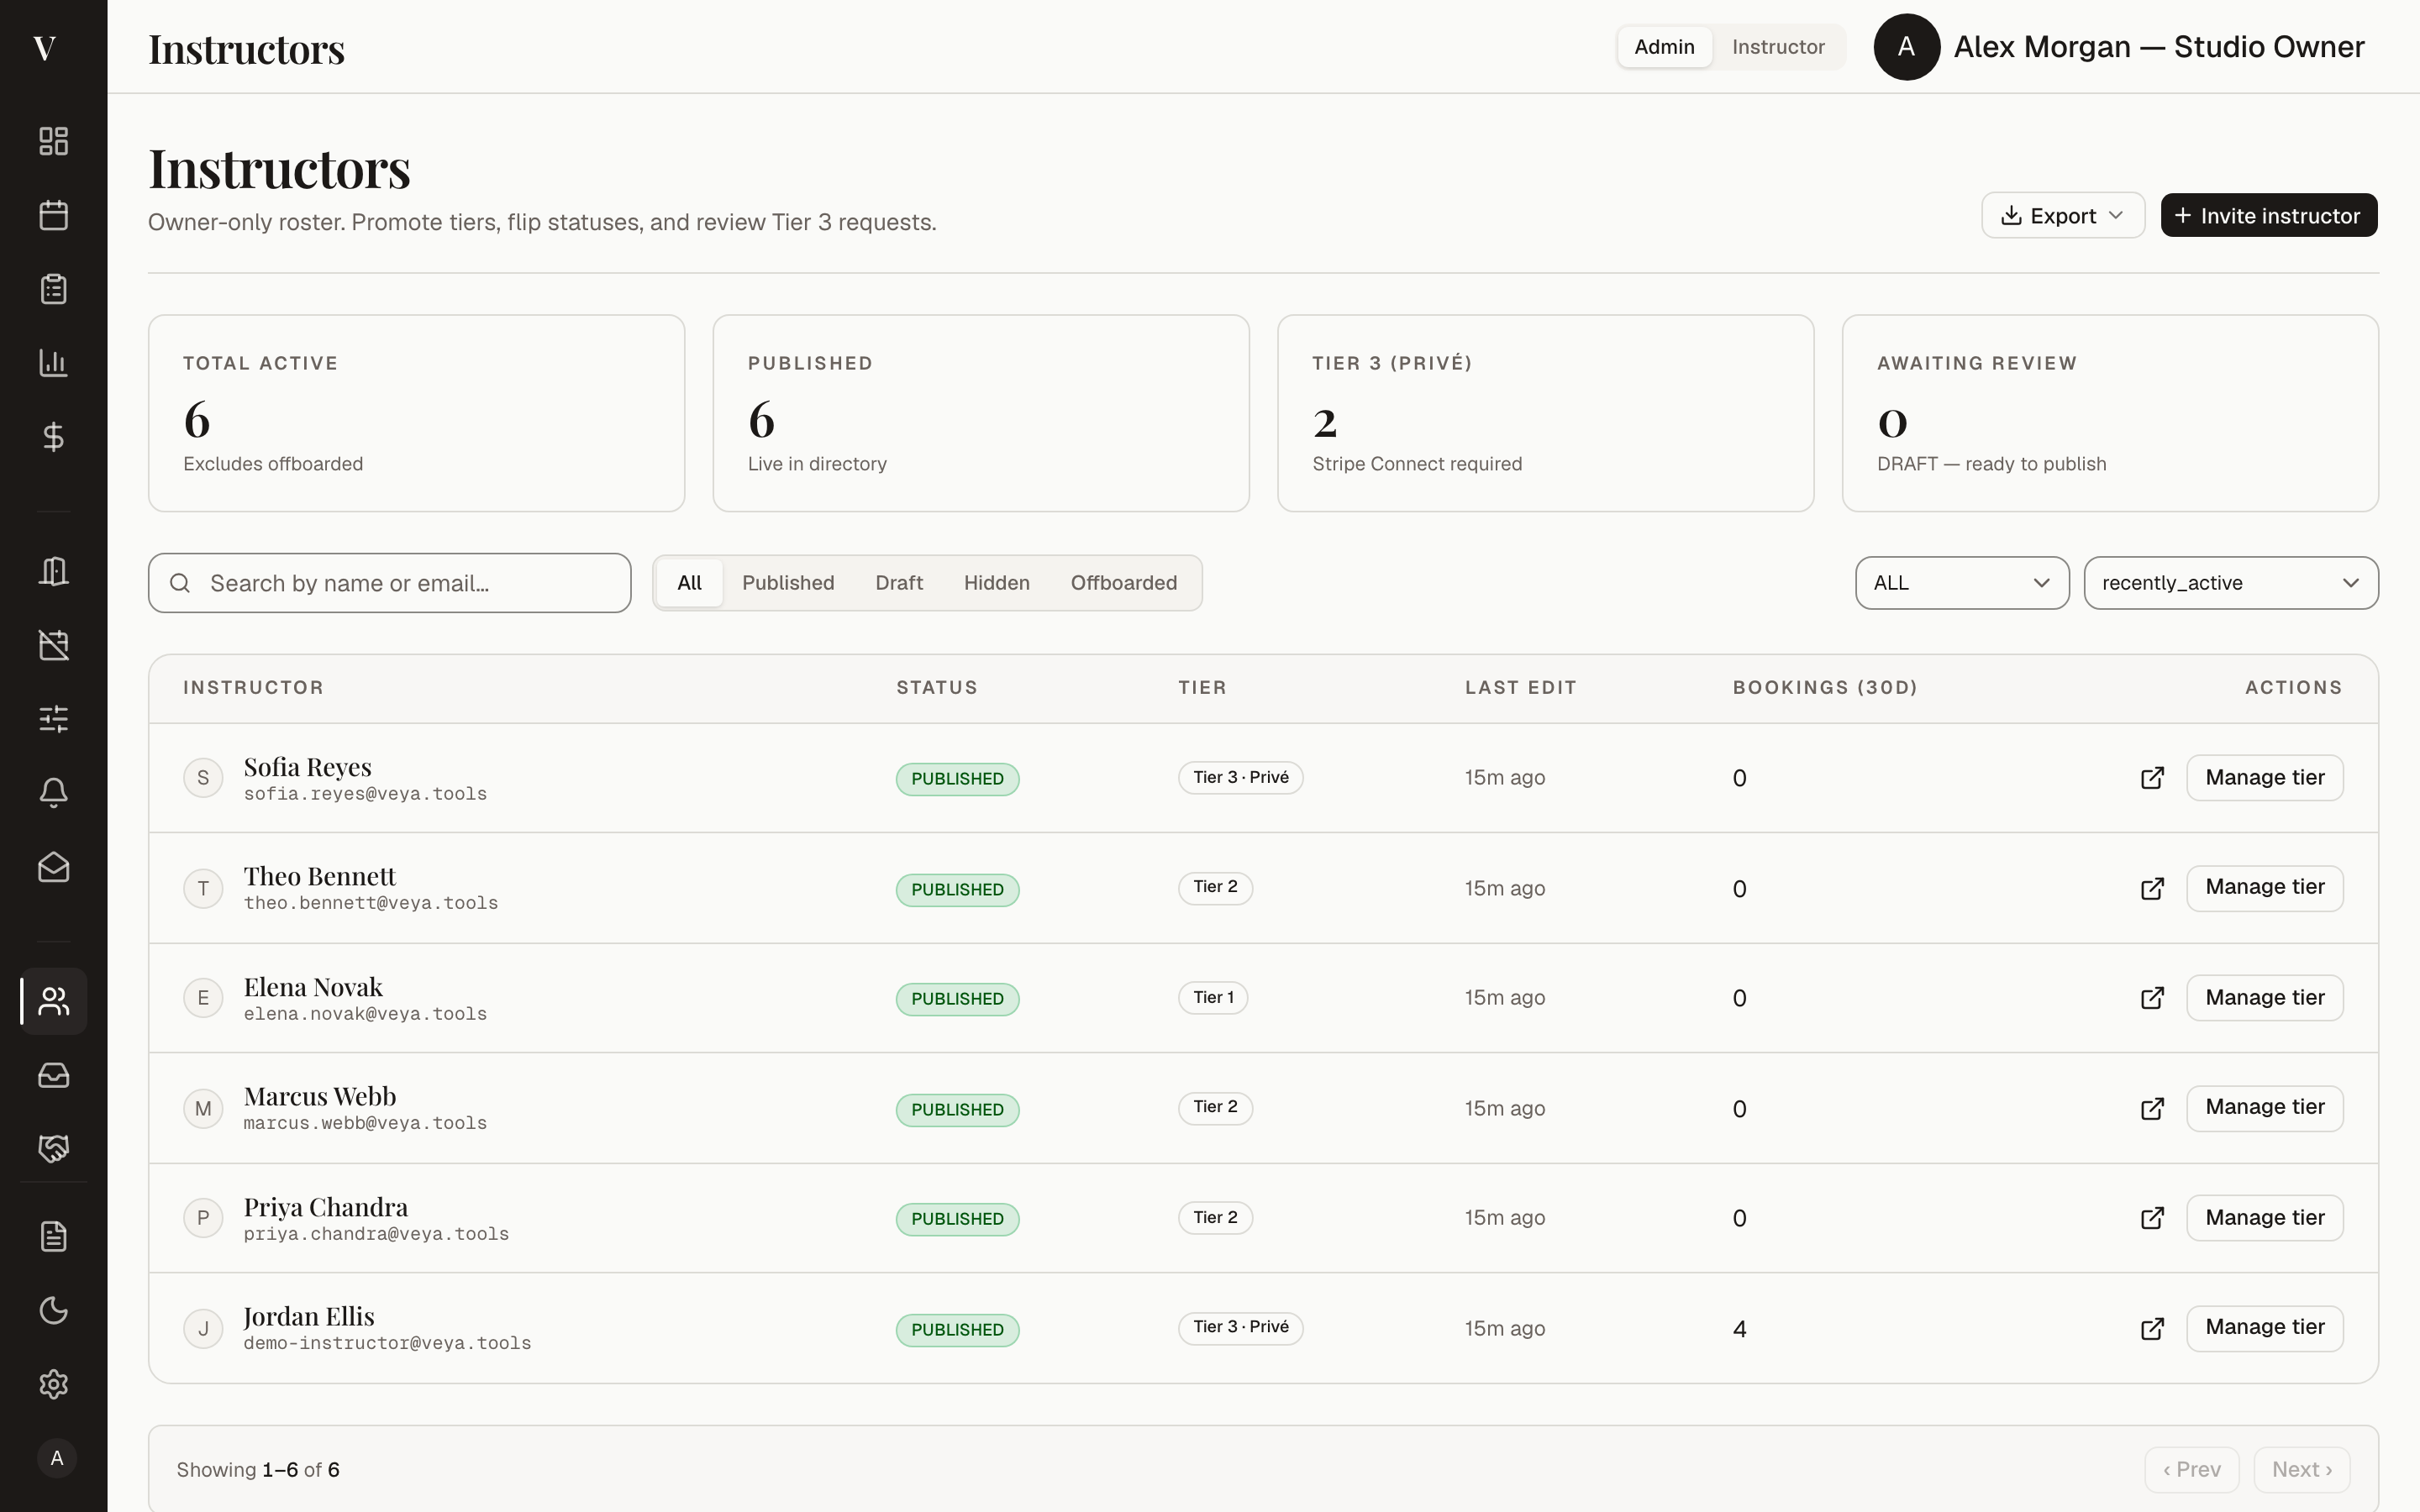The width and height of the screenshot is (2420, 1512).
Task: Click Alex Morgan's round avatar in header
Action: click(1906, 47)
